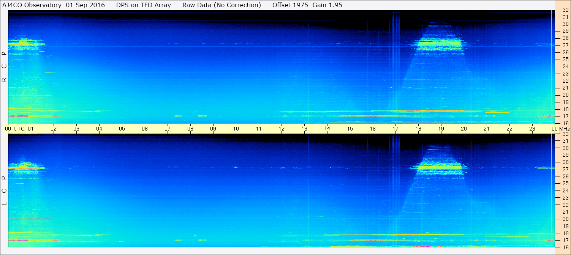Click the 25 MHz label on the RCP scale
The height and width of the screenshot is (255, 571).
click(x=565, y=59)
